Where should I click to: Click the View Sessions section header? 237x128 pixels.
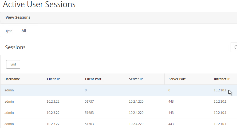[18, 17]
